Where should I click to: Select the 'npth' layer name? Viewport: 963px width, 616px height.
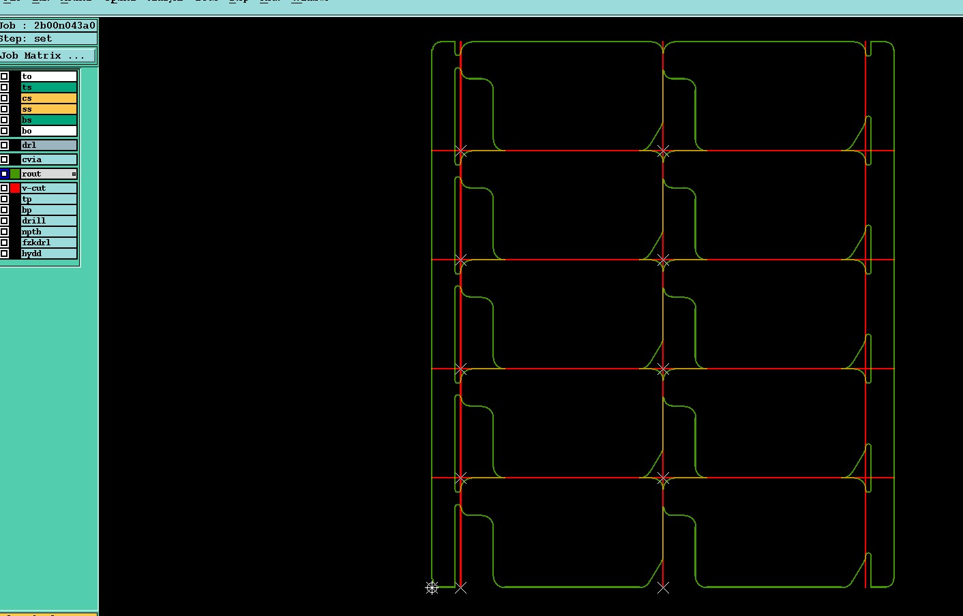tap(48, 232)
